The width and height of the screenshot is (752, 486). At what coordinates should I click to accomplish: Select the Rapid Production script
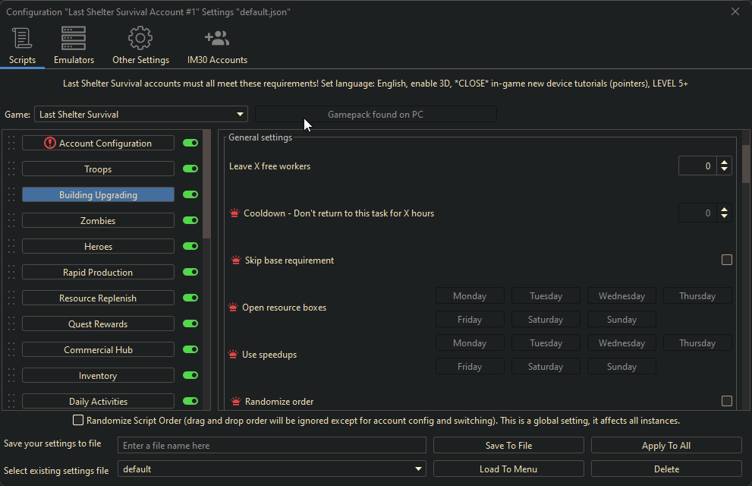coord(98,273)
